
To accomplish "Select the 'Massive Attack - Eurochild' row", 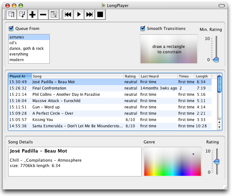I will click(x=56, y=101).
